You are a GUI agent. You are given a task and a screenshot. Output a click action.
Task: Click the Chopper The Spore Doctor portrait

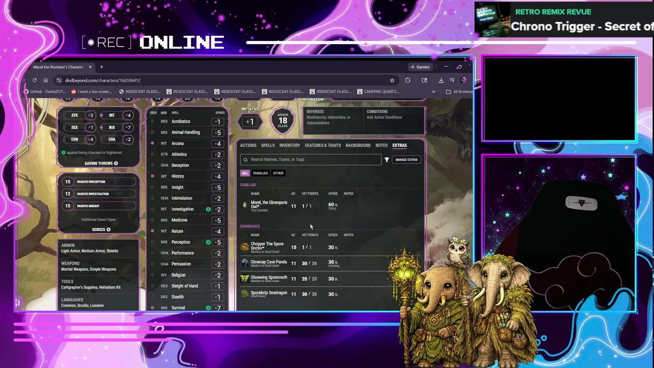click(245, 247)
